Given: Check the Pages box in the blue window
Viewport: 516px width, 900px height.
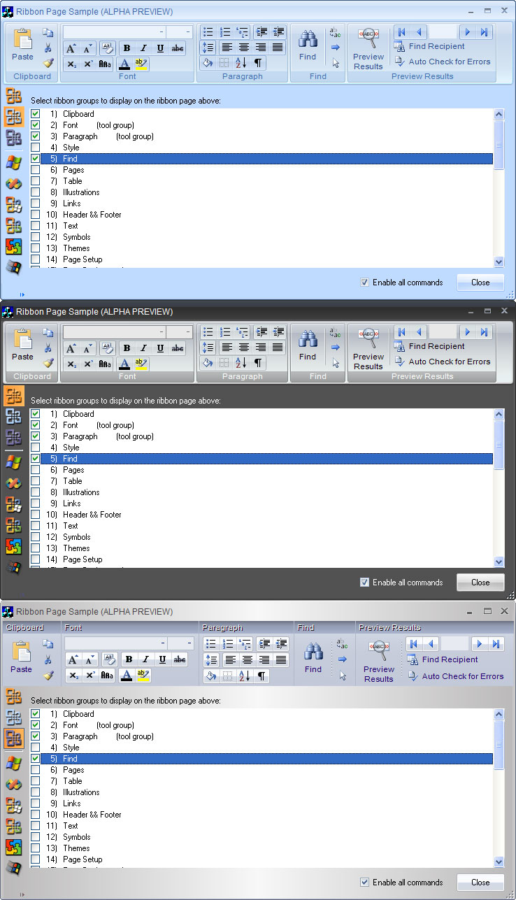Looking at the screenshot, I should [x=35, y=170].
